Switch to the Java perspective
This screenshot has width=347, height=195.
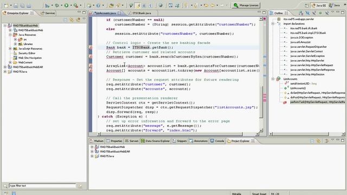point(335,5)
